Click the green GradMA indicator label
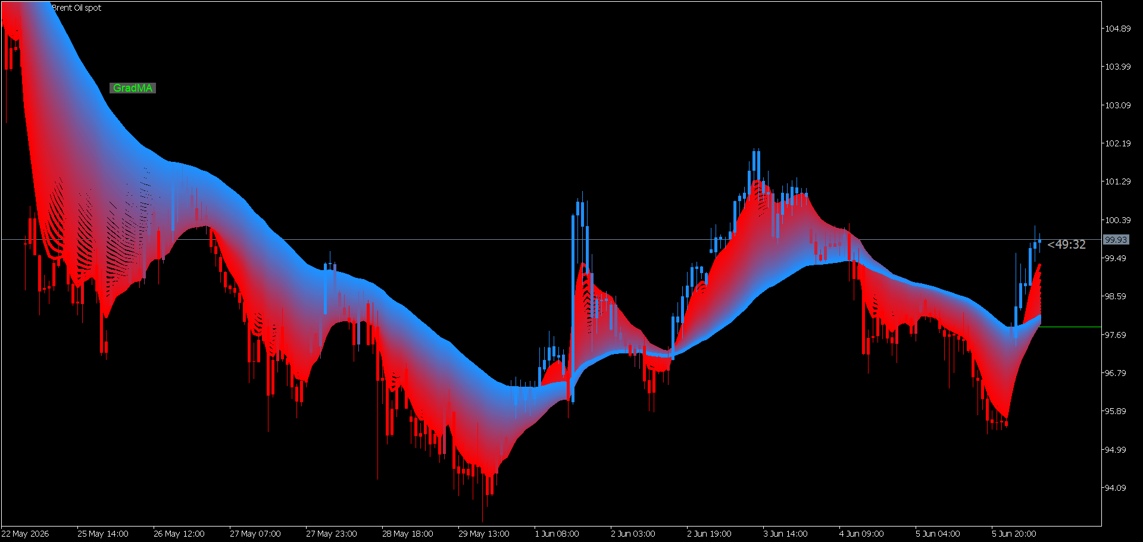Image resolution: width=1143 pixels, height=542 pixels. (x=133, y=88)
